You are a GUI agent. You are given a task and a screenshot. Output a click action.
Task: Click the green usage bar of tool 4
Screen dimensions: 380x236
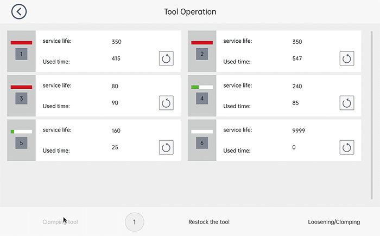[x=195, y=87]
